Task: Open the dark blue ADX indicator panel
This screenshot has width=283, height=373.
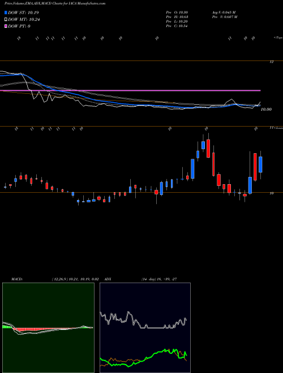Action: tap(145, 328)
